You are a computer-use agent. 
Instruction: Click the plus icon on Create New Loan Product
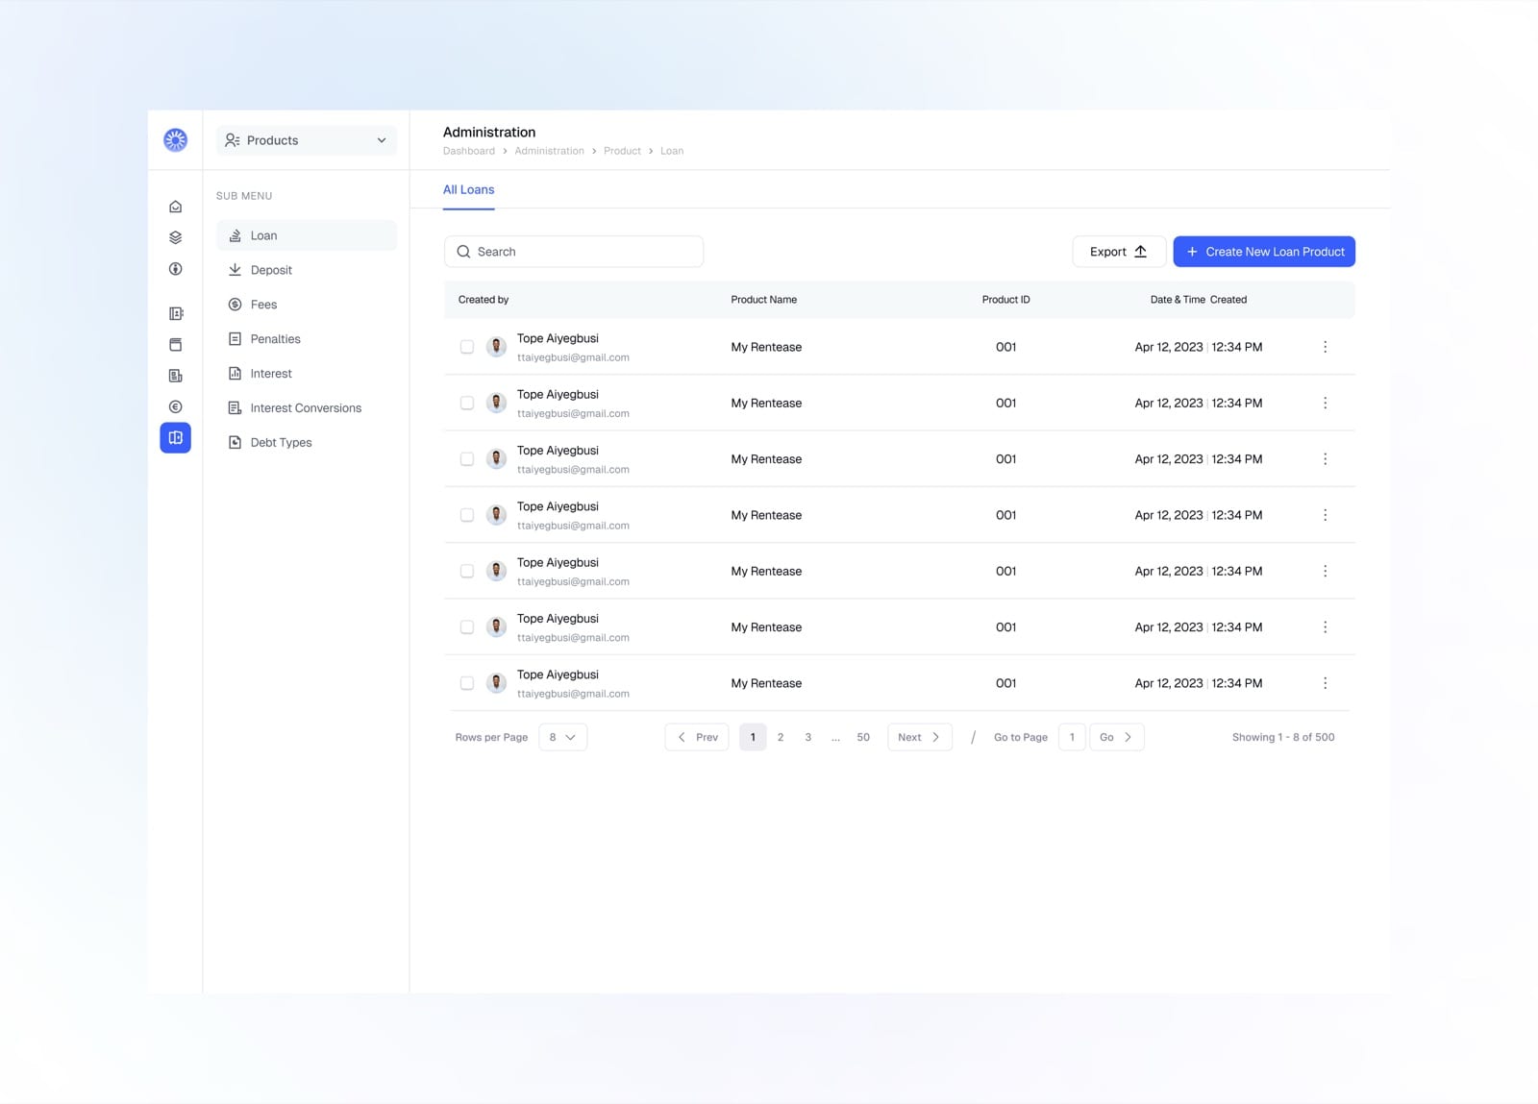(1192, 252)
